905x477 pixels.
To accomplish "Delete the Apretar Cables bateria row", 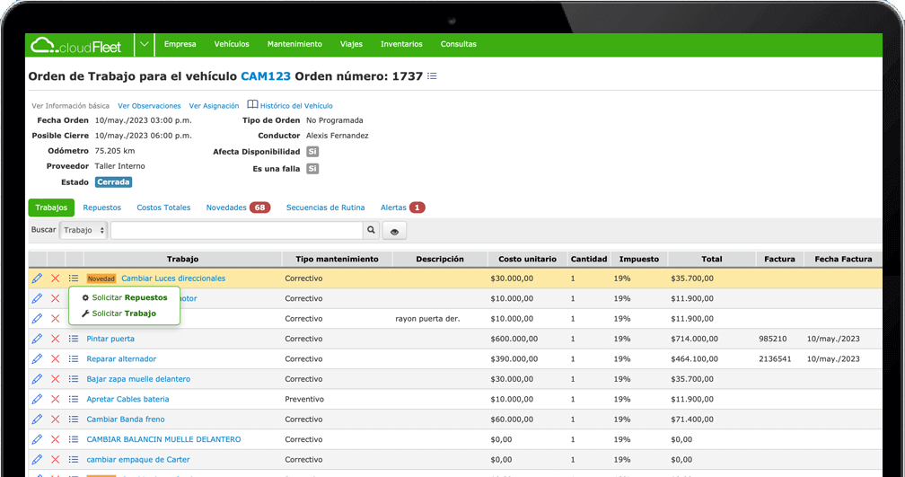I will [56, 400].
